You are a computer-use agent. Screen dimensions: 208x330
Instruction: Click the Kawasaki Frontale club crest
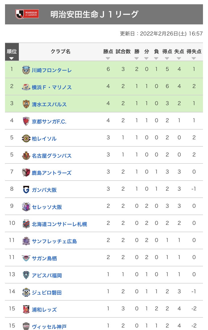26,70
